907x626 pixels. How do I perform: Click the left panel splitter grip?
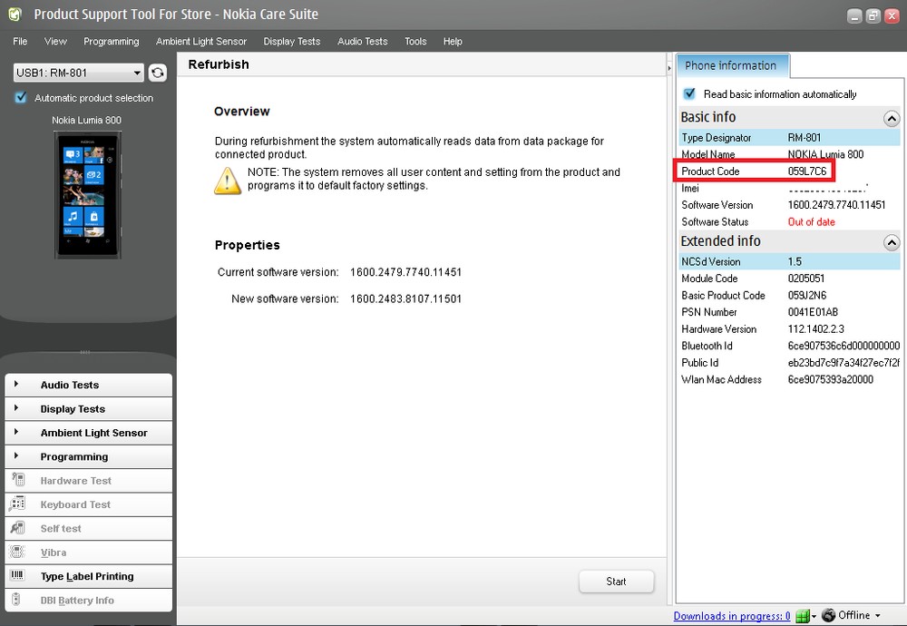pyautogui.click(x=85, y=352)
